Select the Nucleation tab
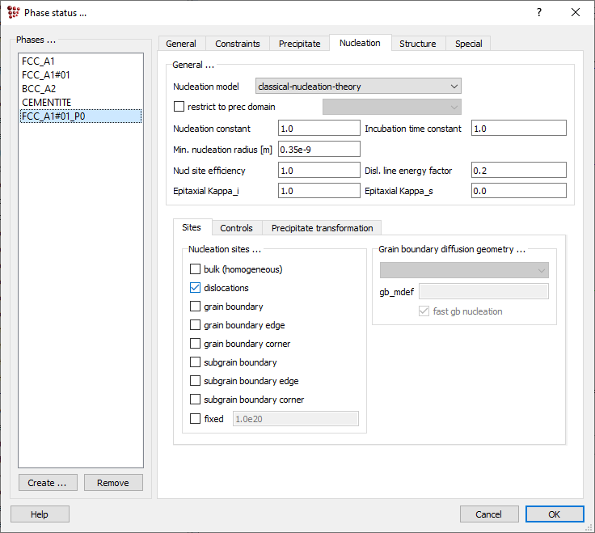595x533 pixels. click(360, 43)
